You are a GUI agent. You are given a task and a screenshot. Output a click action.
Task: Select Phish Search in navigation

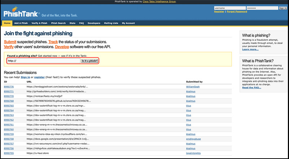(x=58, y=23)
